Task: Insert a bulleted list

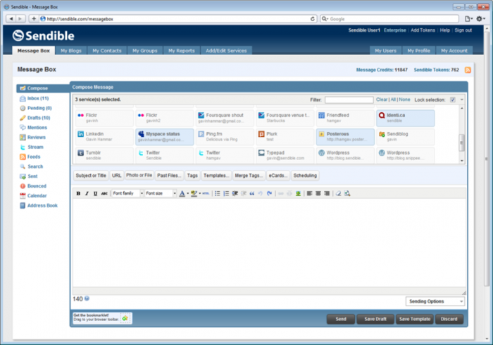Action: click(x=217, y=193)
